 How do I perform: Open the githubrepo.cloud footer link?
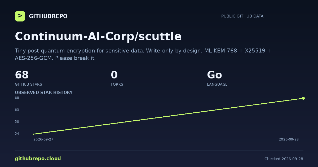(x=38, y=159)
